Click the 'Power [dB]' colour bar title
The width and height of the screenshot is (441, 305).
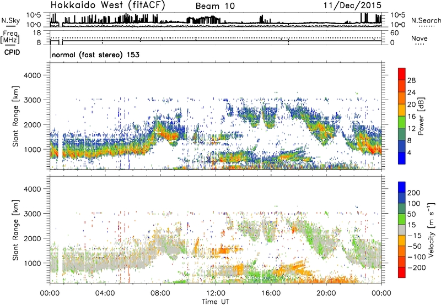point(421,116)
